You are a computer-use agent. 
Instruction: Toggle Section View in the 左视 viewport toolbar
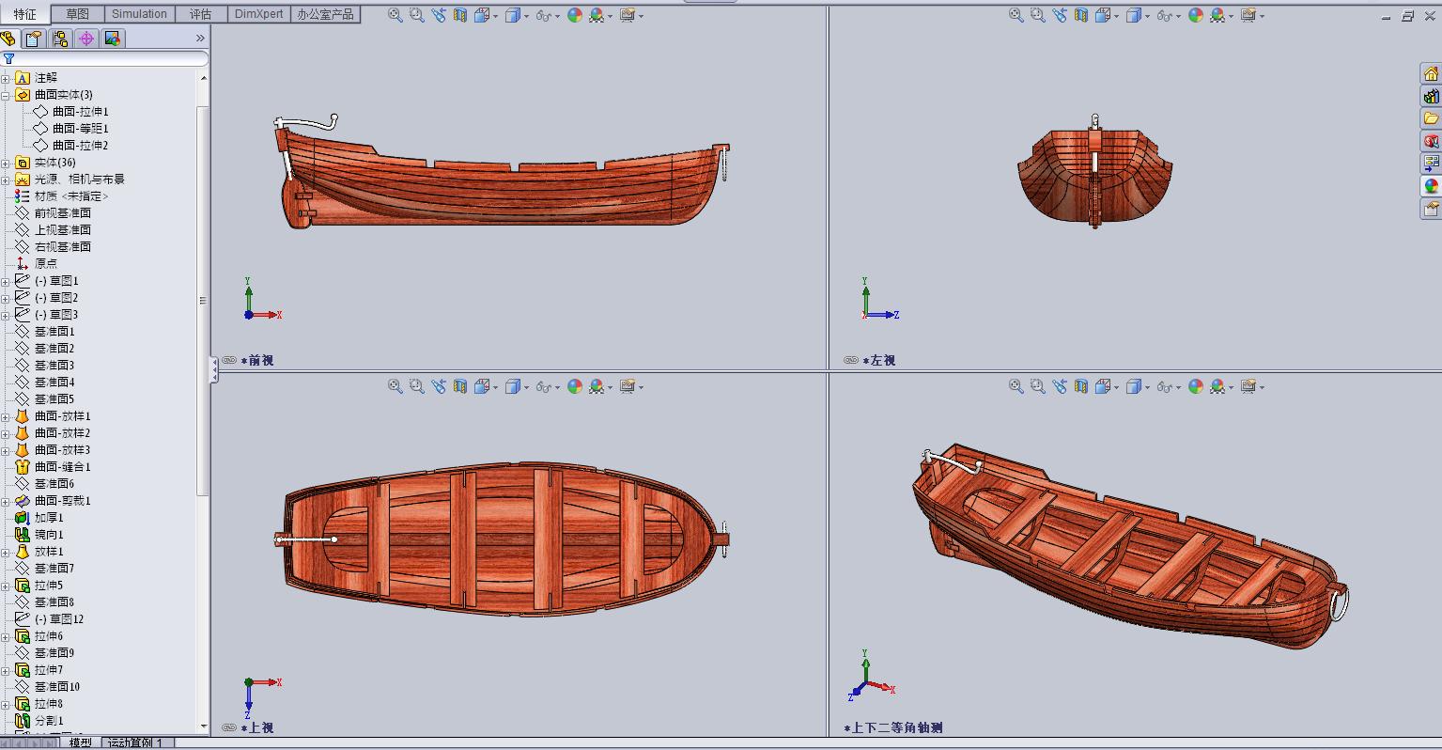(x=1081, y=15)
